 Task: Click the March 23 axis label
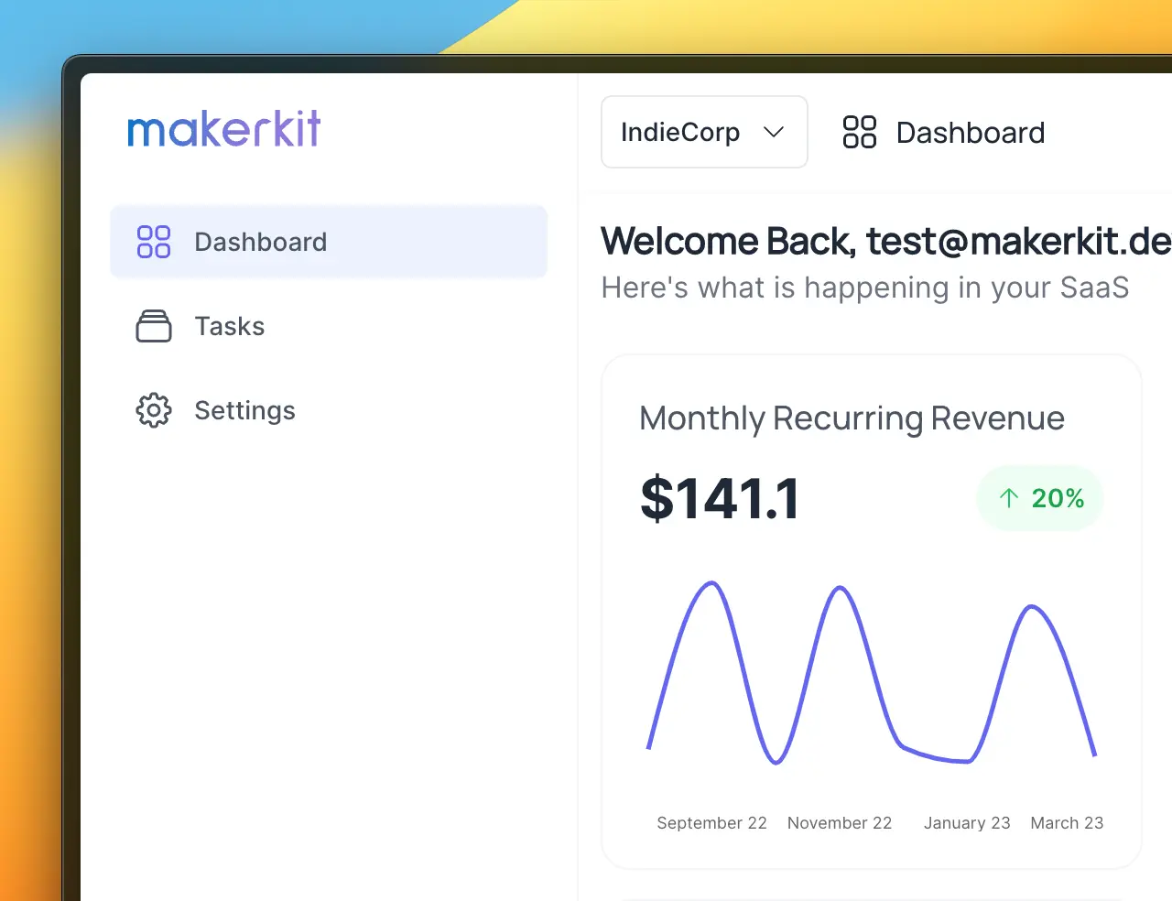pyautogui.click(x=1067, y=823)
